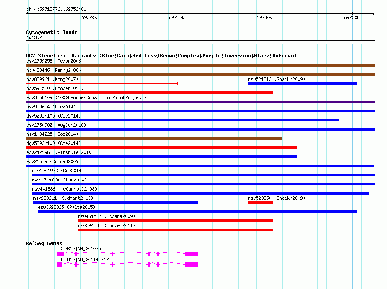Click the RefSeq Genes track title
The width and height of the screenshot is (387, 289).
[44, 243]
